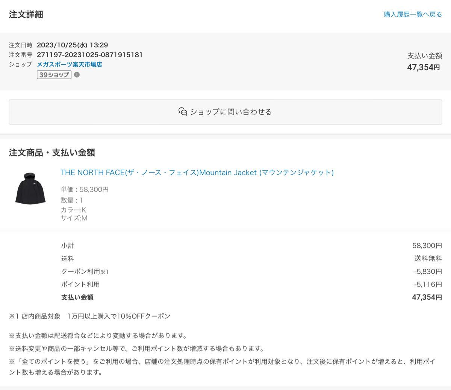
Task: Open the メガスポーツ楽天市場店 shop link
Action: 70,64
